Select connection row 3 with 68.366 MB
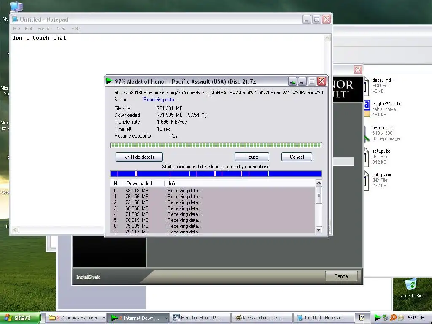This screenshot has width=432, height=324. (x=213, y=208)
